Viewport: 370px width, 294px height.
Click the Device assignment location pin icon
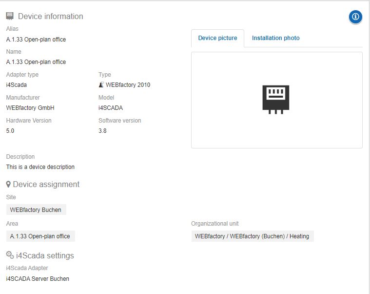click(x=8, y=185)
